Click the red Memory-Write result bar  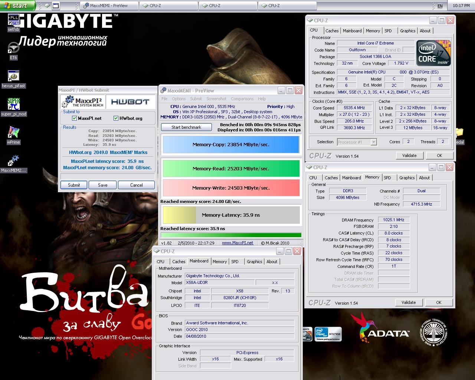point(231,188)
